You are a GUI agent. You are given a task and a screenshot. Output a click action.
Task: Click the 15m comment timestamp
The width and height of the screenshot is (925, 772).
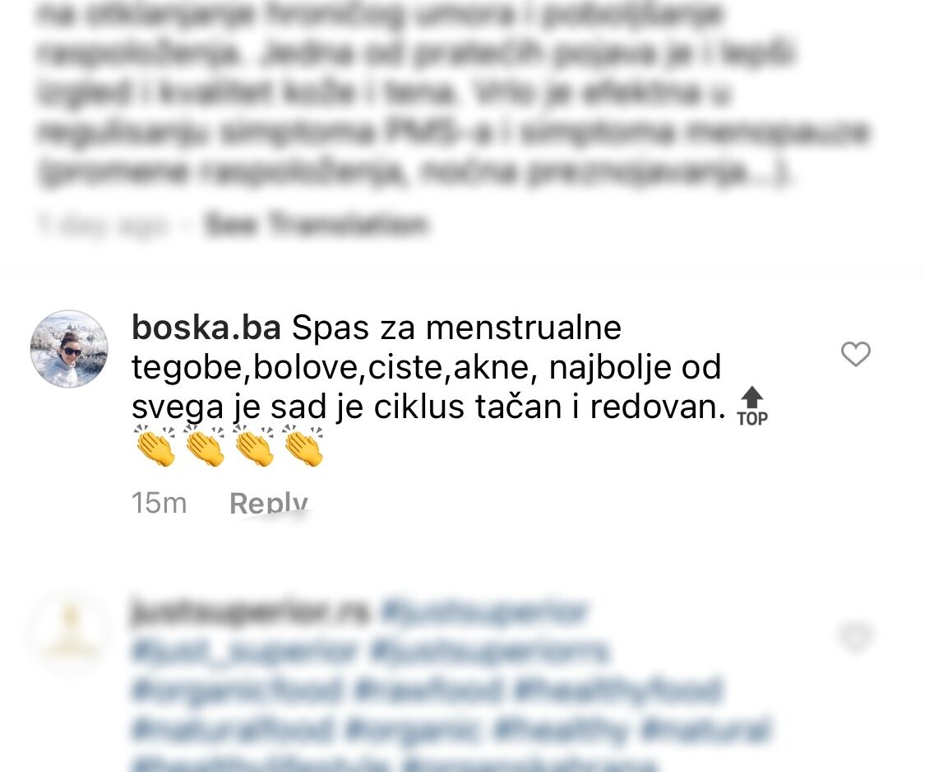click(159, 503)
